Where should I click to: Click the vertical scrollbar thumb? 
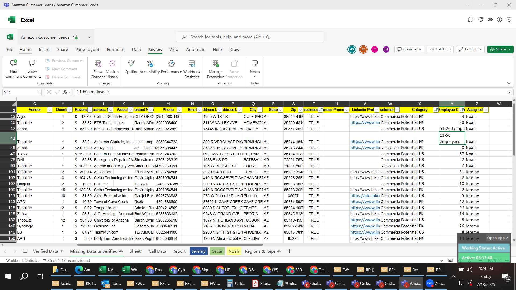(514, 129)
